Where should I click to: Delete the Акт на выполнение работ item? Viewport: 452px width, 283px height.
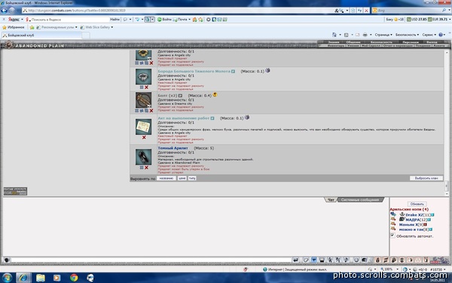(x=144, y=137)
